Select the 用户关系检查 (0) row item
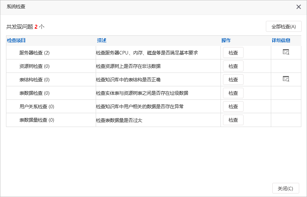The width and height of the screenshot is (307, 197). point(37,106)
